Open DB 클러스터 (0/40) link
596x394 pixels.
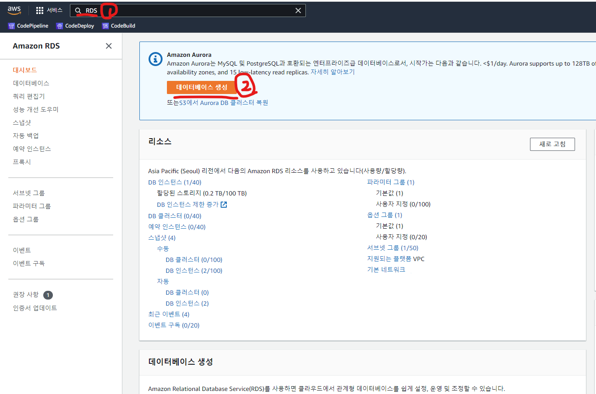tap(175, 216)
